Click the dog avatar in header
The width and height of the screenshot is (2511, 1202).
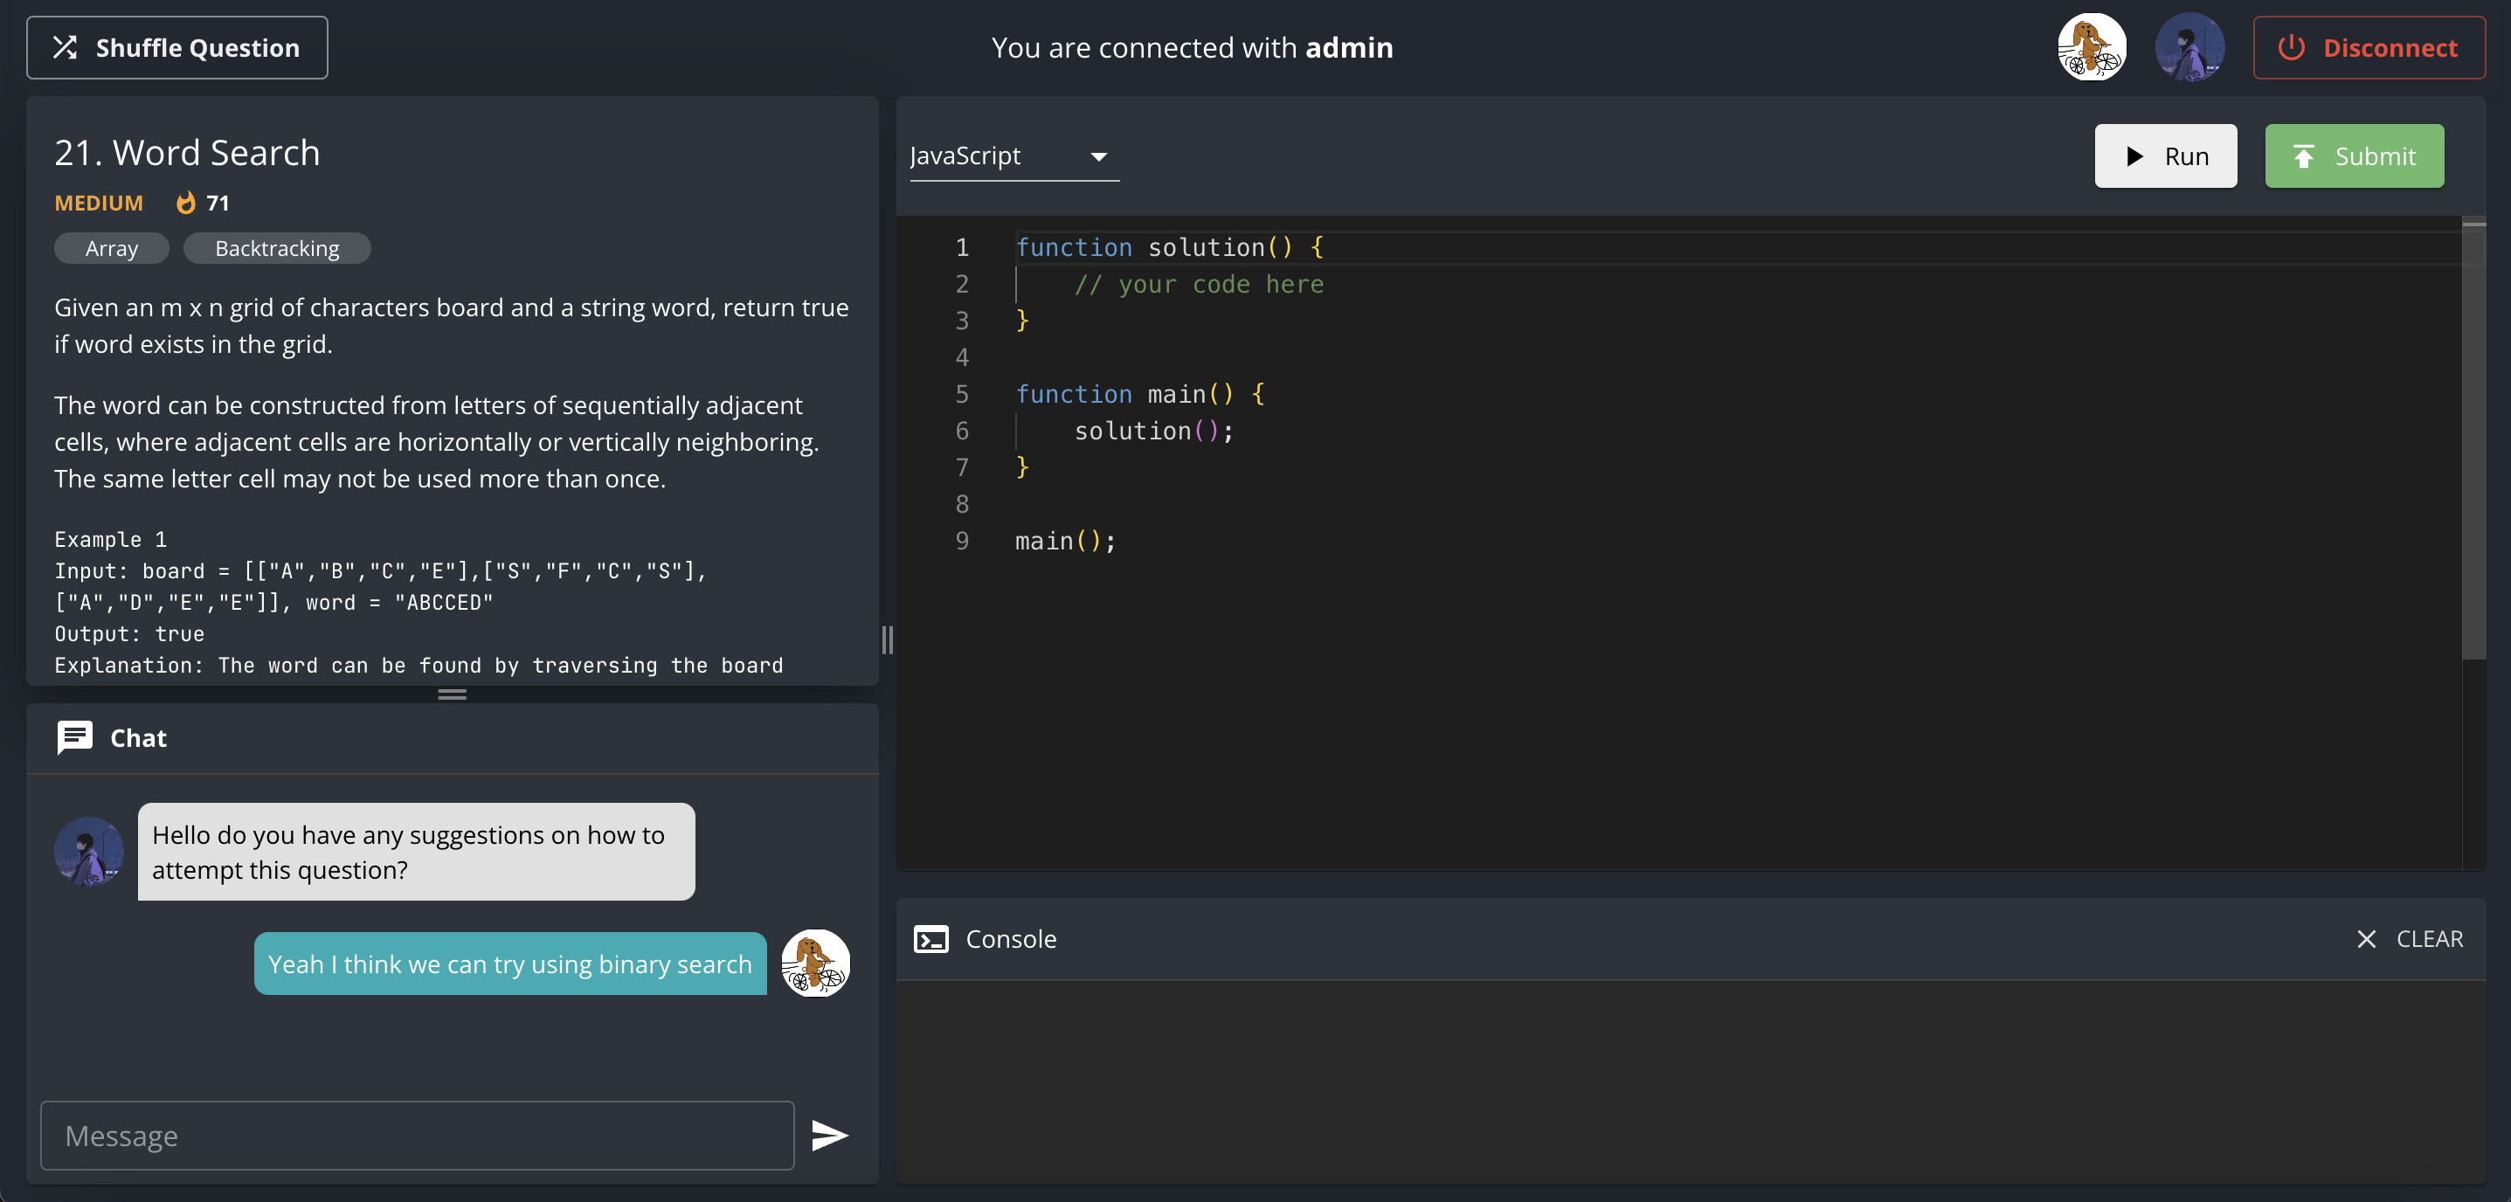(2091, 48)
